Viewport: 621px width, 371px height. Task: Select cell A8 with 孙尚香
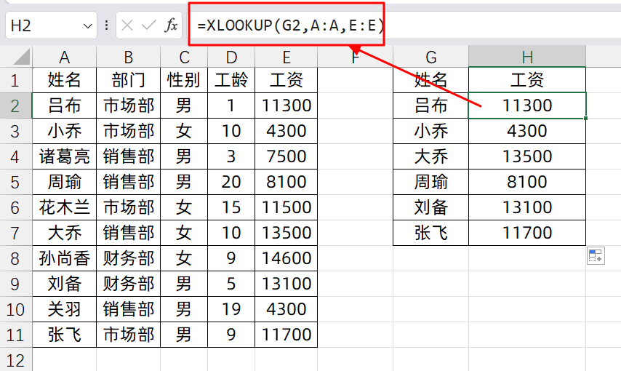coord(65,258)
